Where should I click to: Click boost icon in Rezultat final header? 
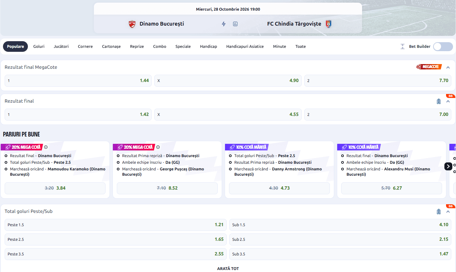pos(439,101)
